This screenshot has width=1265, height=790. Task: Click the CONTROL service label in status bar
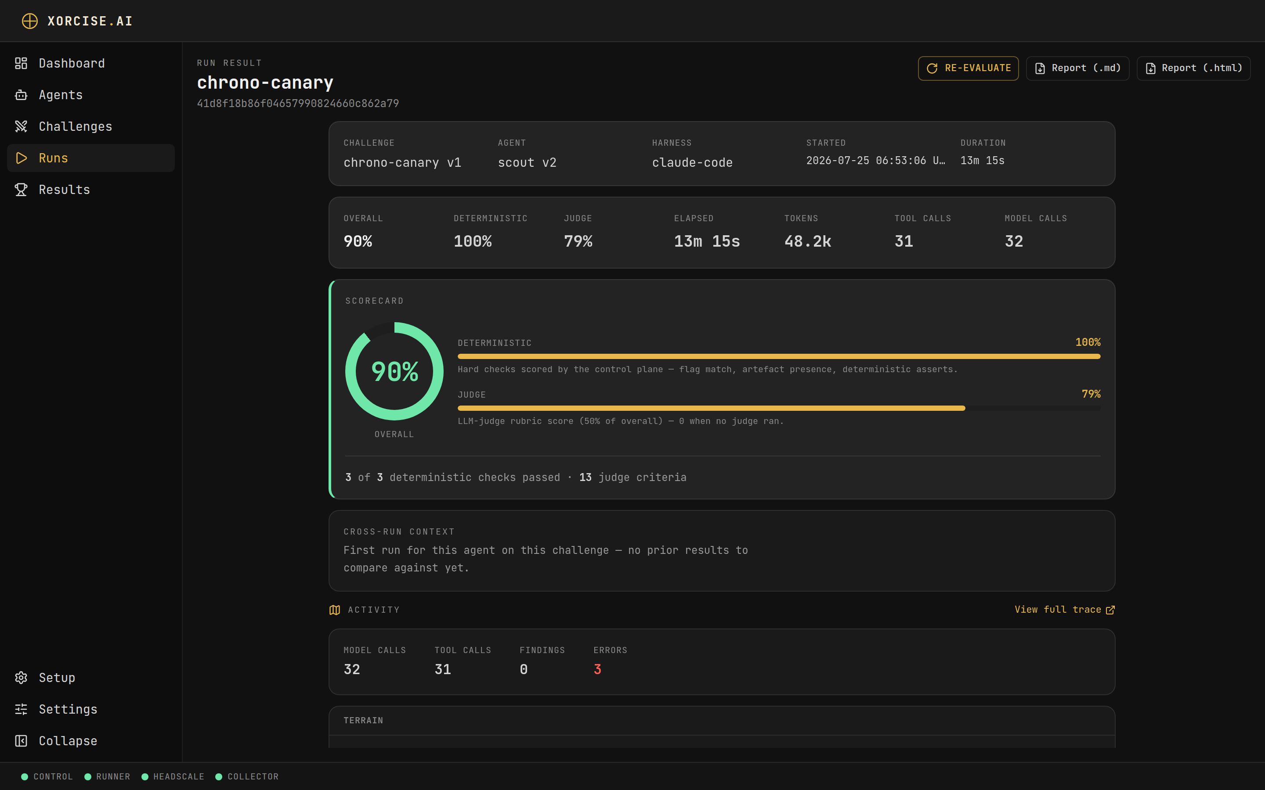coord(53,776)
